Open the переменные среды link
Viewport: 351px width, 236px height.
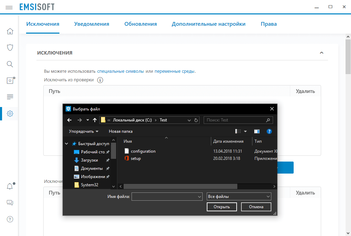click(174, 71)
